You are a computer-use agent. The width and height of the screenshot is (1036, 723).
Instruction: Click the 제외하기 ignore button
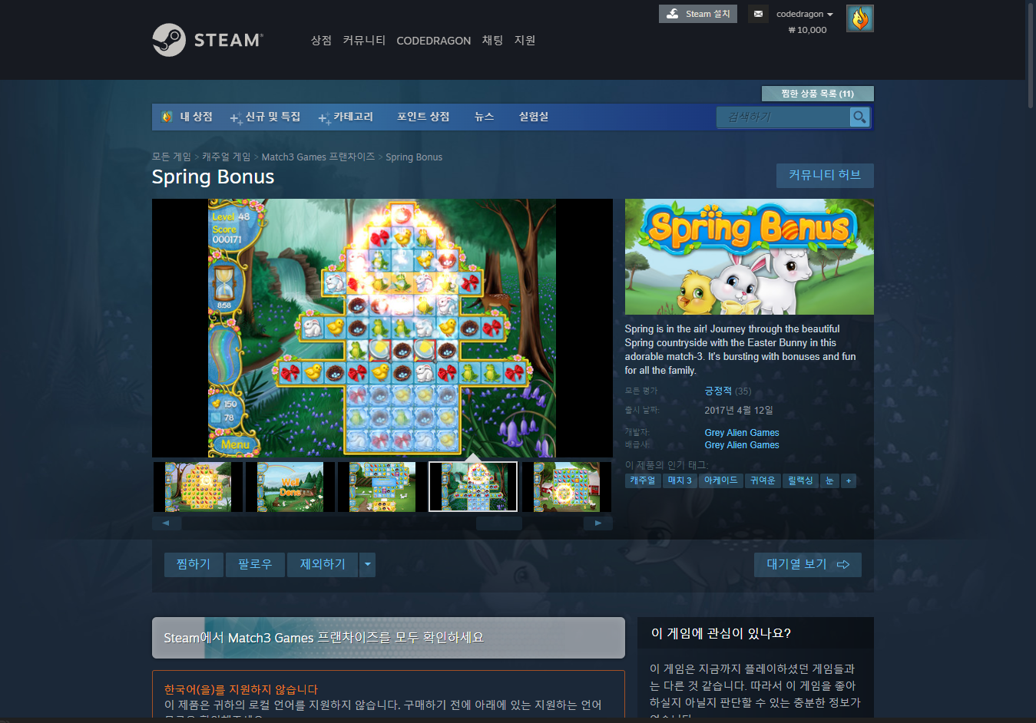[x=323, y=565]
